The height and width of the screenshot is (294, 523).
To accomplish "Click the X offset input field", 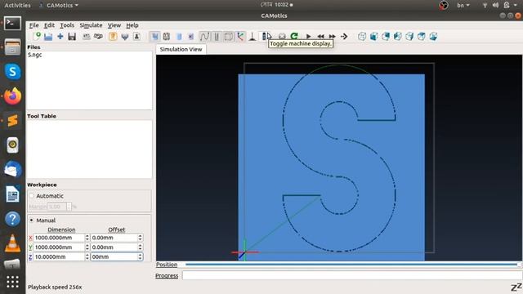I will pos(114,238).
